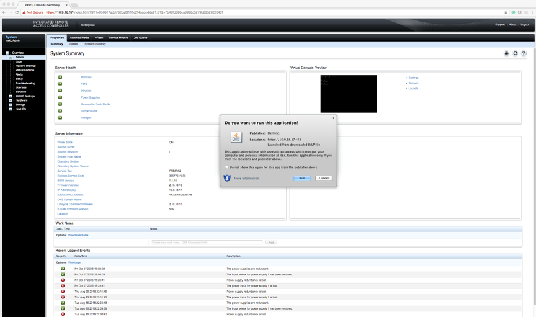This screenshot has height=317, width=536.
Task: Click the green status icon next to Batteries
Action: (x=60, y=78)
